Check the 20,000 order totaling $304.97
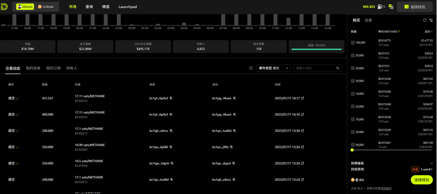The image size is (437, 194). (353, 106)
